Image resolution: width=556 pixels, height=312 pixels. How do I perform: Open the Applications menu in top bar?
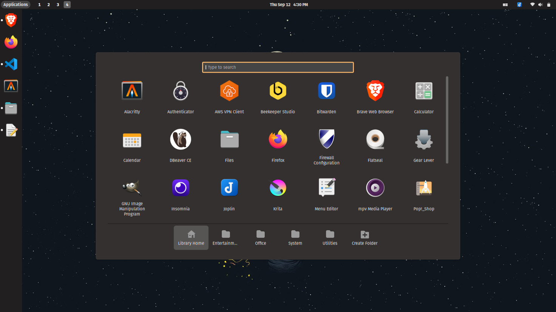[15, 5]
